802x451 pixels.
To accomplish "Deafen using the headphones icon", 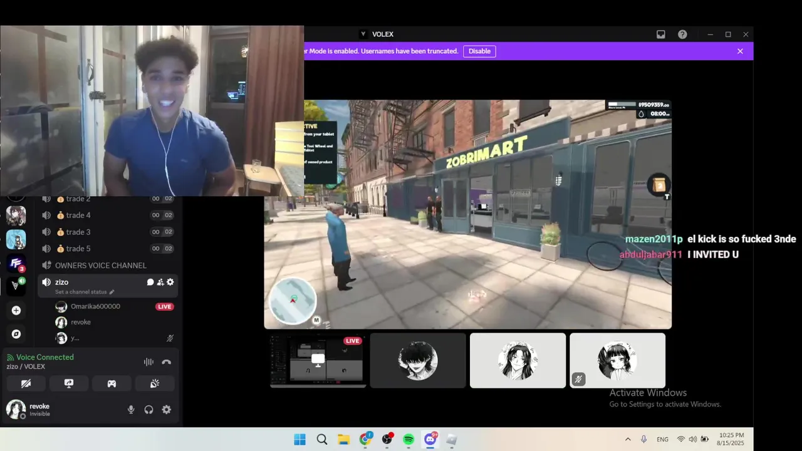I will pyautogui.click(x=148, y=410).
